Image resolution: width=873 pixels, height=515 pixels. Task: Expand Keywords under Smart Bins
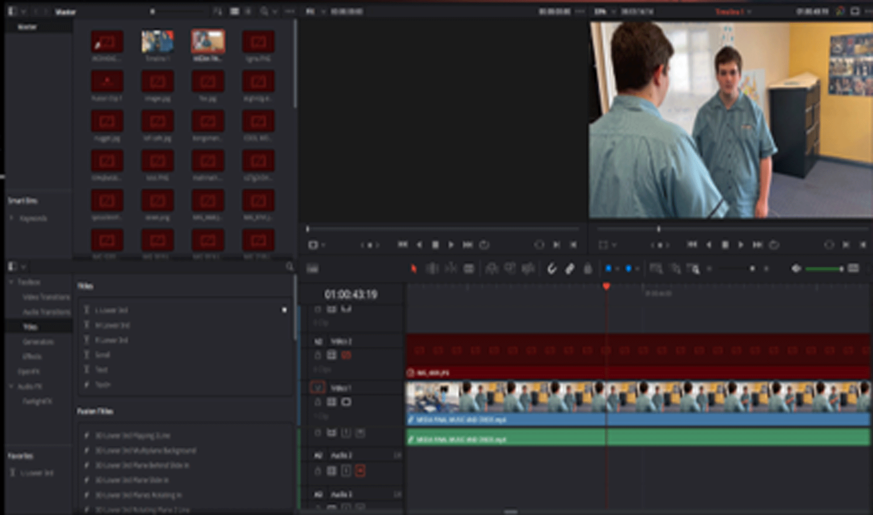12,218
